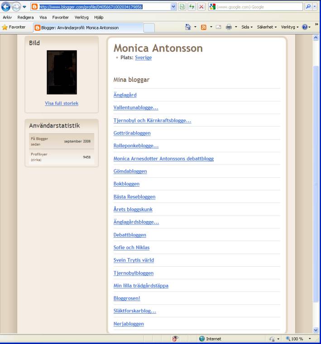The width and height of the screenshot is (321, 344).
Task: Open the Verktyg menu in the menu bar
Action: pyautogui.click(x=81, y=17)
